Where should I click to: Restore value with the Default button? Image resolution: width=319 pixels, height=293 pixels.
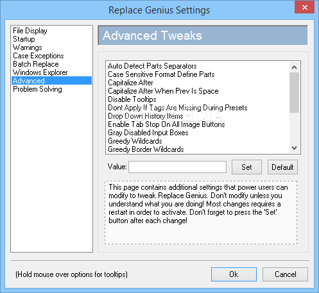pos(282,167)
